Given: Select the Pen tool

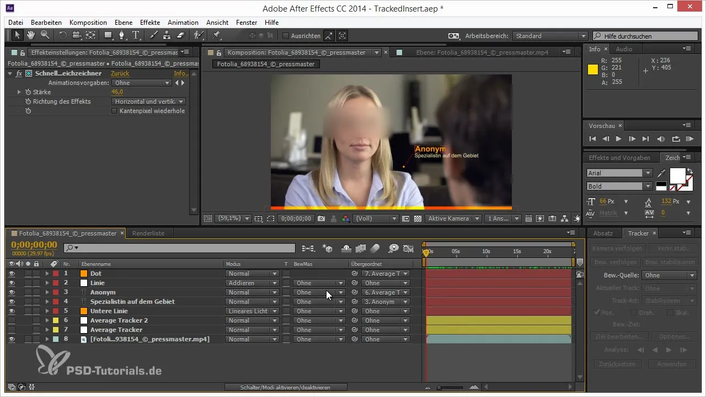Looking at the screenshot, I should (122, 35).
